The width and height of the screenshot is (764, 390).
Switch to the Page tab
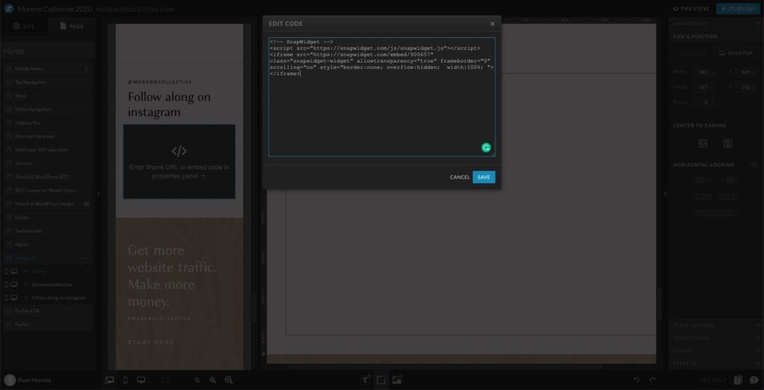point(72,26)
